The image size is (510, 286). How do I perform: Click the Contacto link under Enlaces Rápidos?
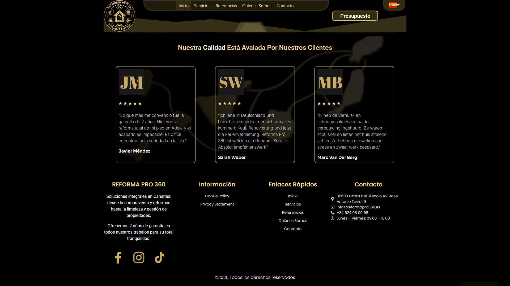(x=293, y=229)
